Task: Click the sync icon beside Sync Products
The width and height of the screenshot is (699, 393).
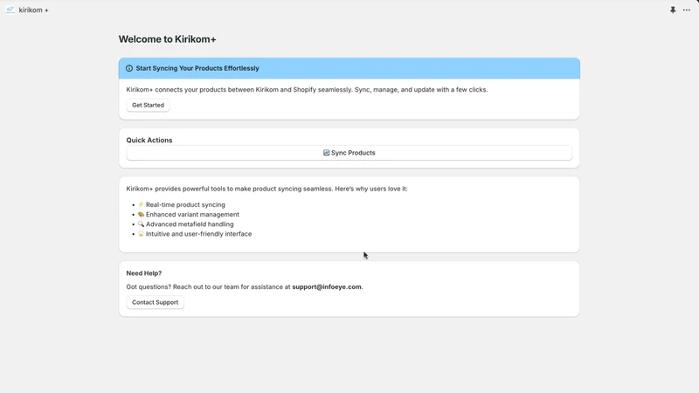Action: [x=326, y=153]
